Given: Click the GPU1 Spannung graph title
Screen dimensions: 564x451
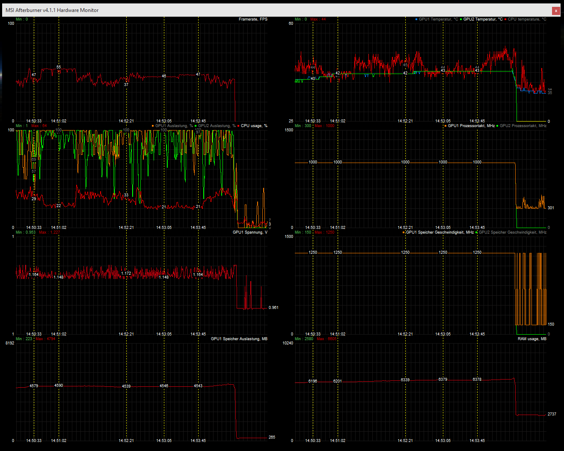Looking at the screenshot, I should pyautogui.click(x=250, y=232).
